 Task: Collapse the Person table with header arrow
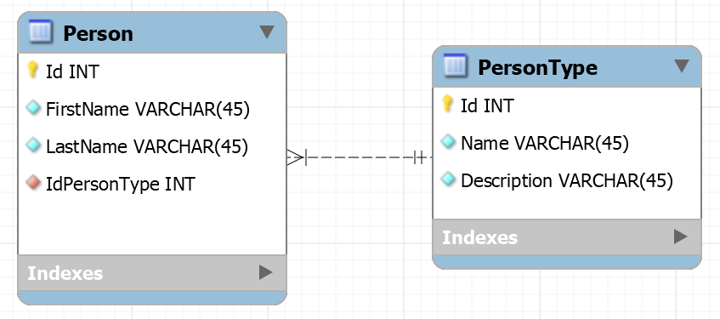tap(267, 31)
